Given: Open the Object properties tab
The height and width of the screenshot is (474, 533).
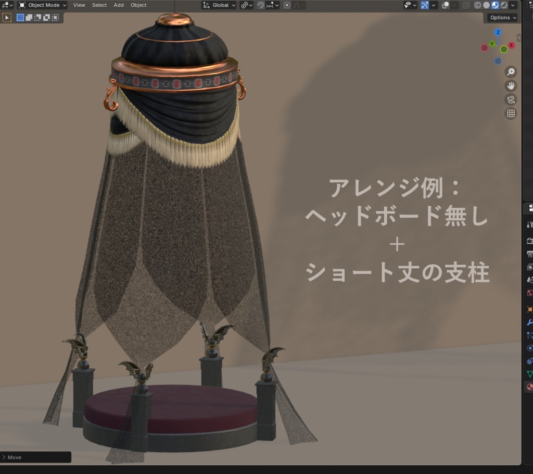Looking at the screenshot, I should pyautogui.click(x=529, y=309).
